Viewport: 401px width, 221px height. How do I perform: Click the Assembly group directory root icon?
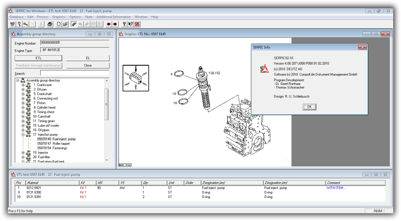pyautogui.click(x=23, y=80)
